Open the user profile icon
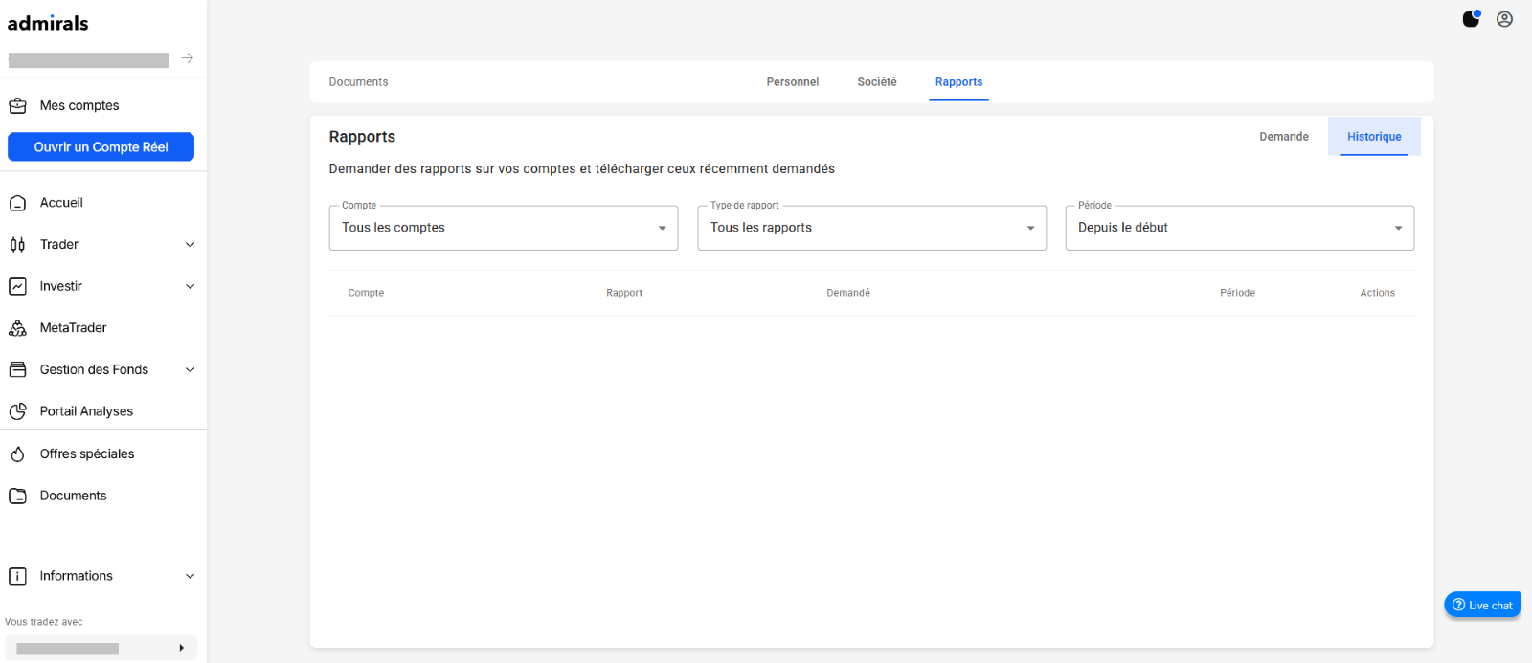This screenshot has width=1532, height=663. tap(1504, 19)
